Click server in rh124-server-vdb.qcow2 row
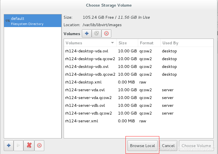Image resolution: width=218 pixels, height=154 pixels. [x=168, y=113]
